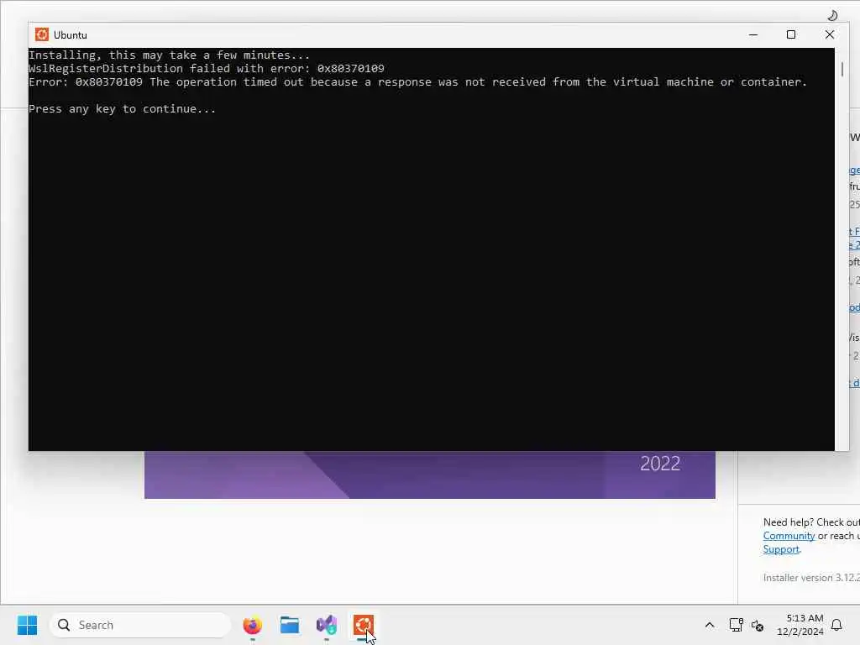The width and height of the screenshot is (860, 645).
Task: Minimize the Ubuntu terminal window
Action: pos(753,34)
